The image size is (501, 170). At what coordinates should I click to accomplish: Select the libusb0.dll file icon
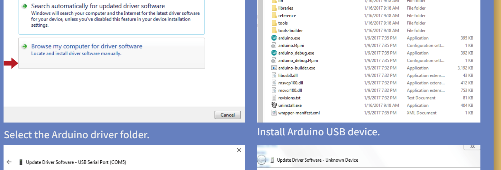tap(274, 75)
